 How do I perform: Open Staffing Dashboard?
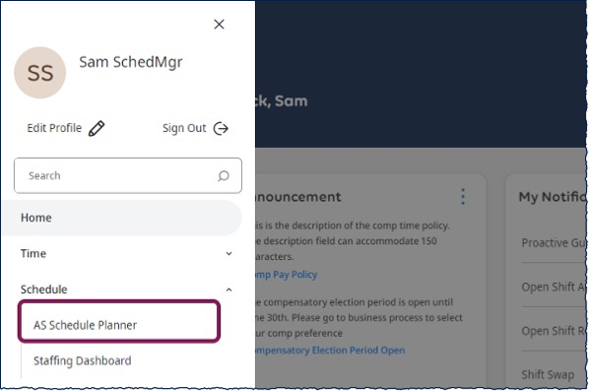(83, 360)
